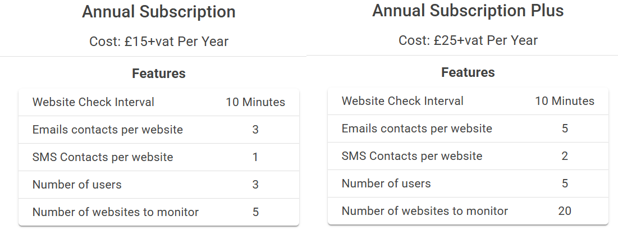Select Website Check Interval row in £25 plan
This screenshot has height=234, width=618.
pos(402,101)
